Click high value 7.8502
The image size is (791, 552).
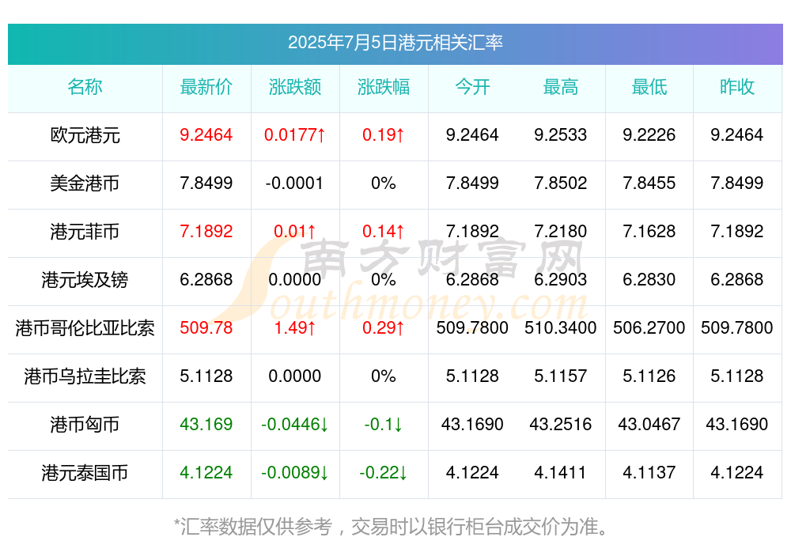(x=561, y=183)
